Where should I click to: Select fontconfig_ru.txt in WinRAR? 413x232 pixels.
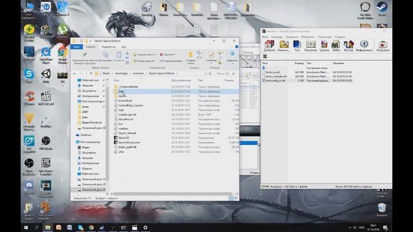click(x=276, y=81)
